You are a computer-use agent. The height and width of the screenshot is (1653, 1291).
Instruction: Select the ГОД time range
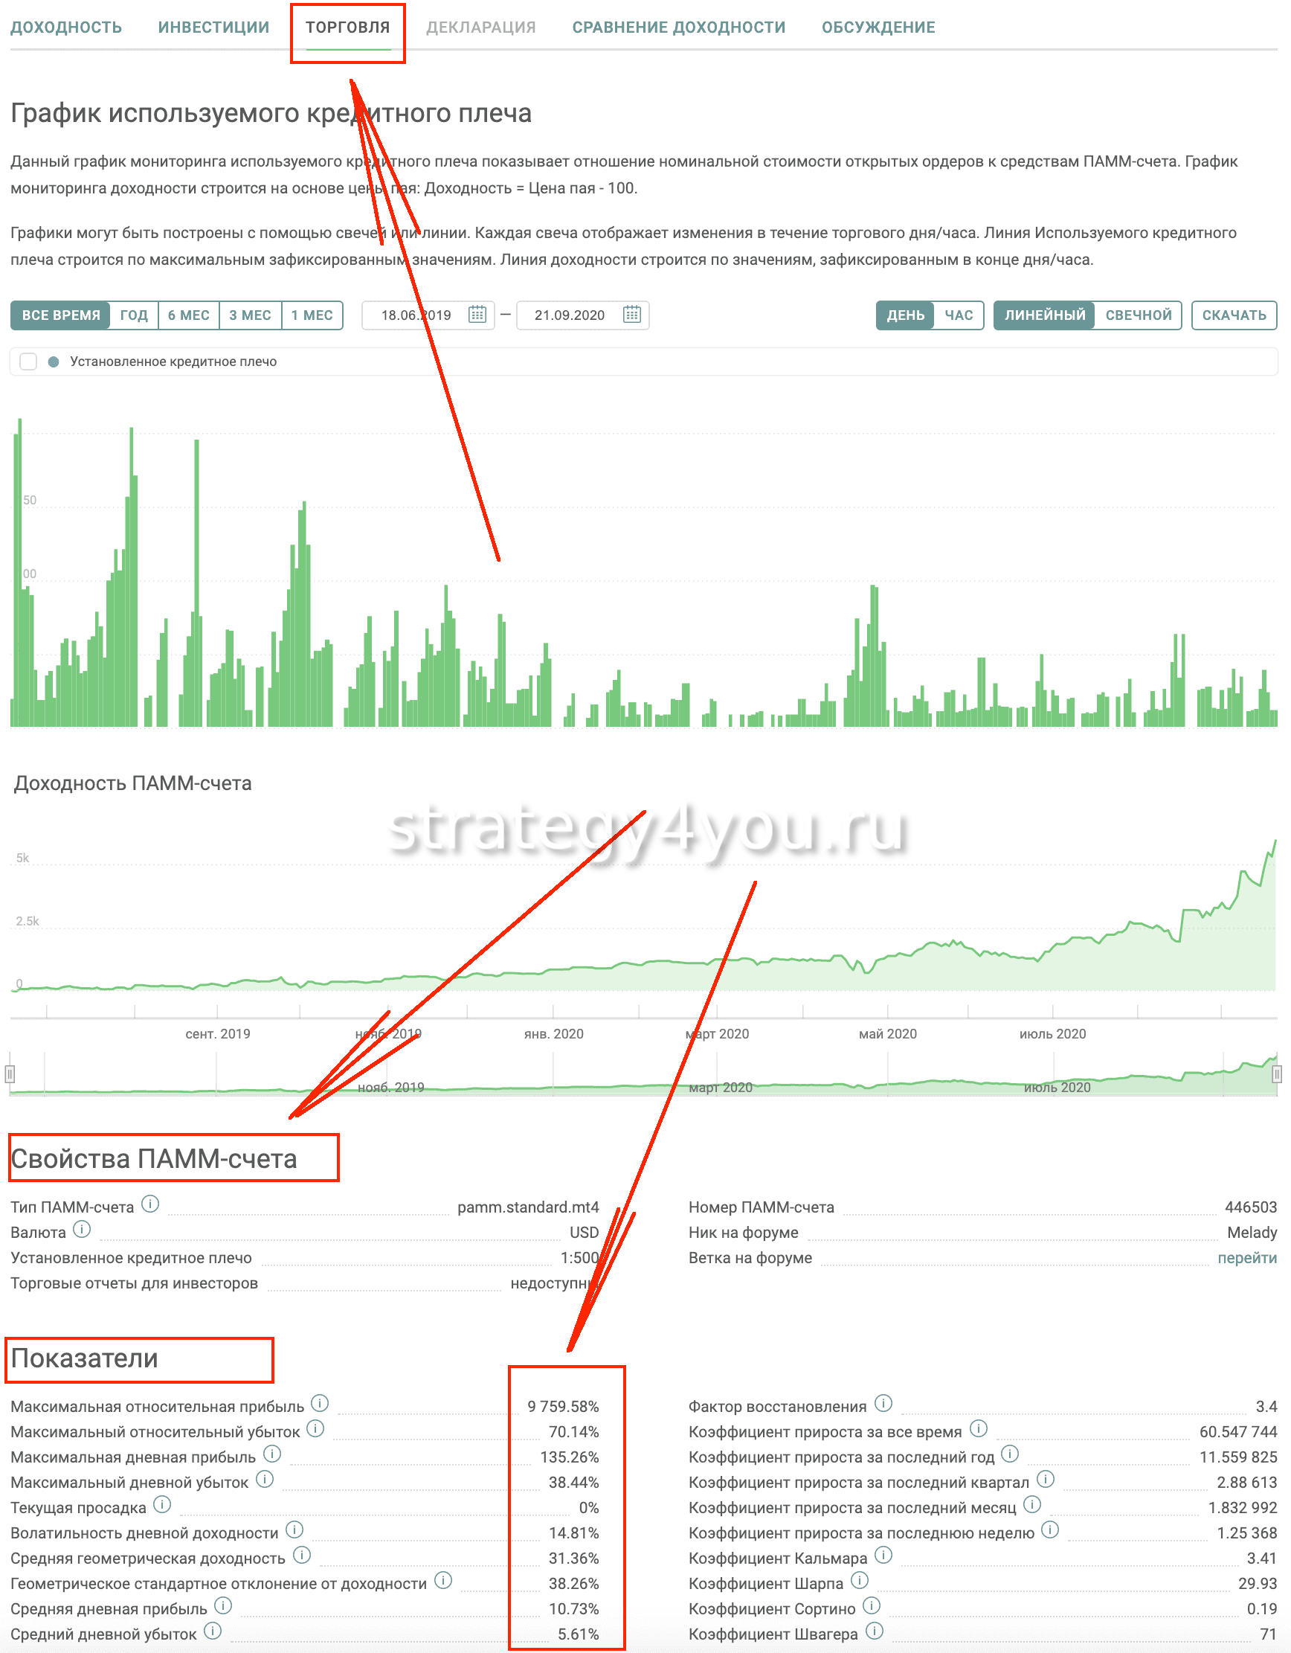134,315
